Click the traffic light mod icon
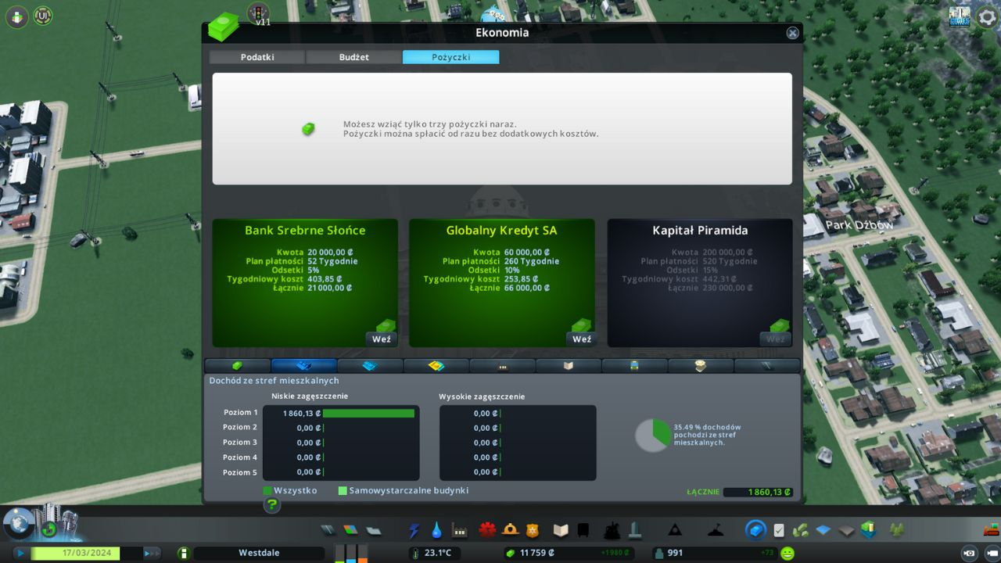Screen dimensions: 1001x563 pyautogui.click(x=257, y=12)
